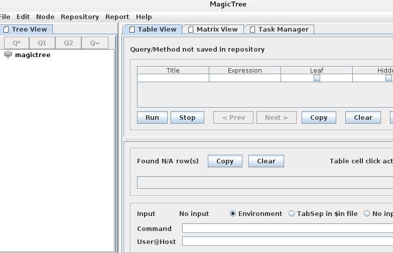Screen dimensions: 393x253
Task: Click Clear button in query panel
Action: point(363,118)
